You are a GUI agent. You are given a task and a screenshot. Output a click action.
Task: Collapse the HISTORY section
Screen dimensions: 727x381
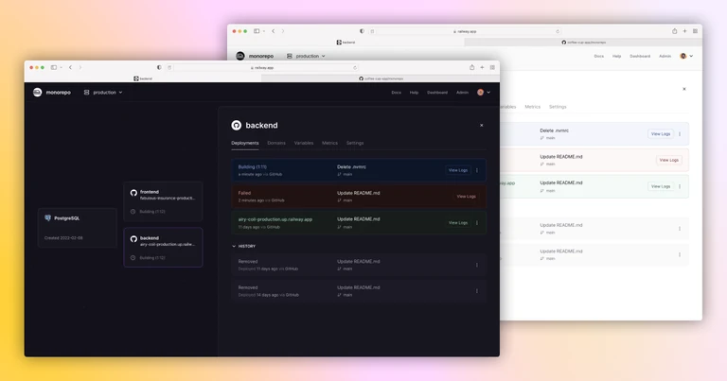pos(243,247)
